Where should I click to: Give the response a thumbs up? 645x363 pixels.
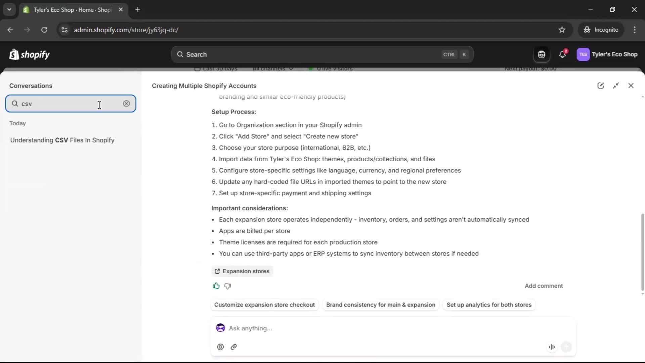click(x=216, y=286)
